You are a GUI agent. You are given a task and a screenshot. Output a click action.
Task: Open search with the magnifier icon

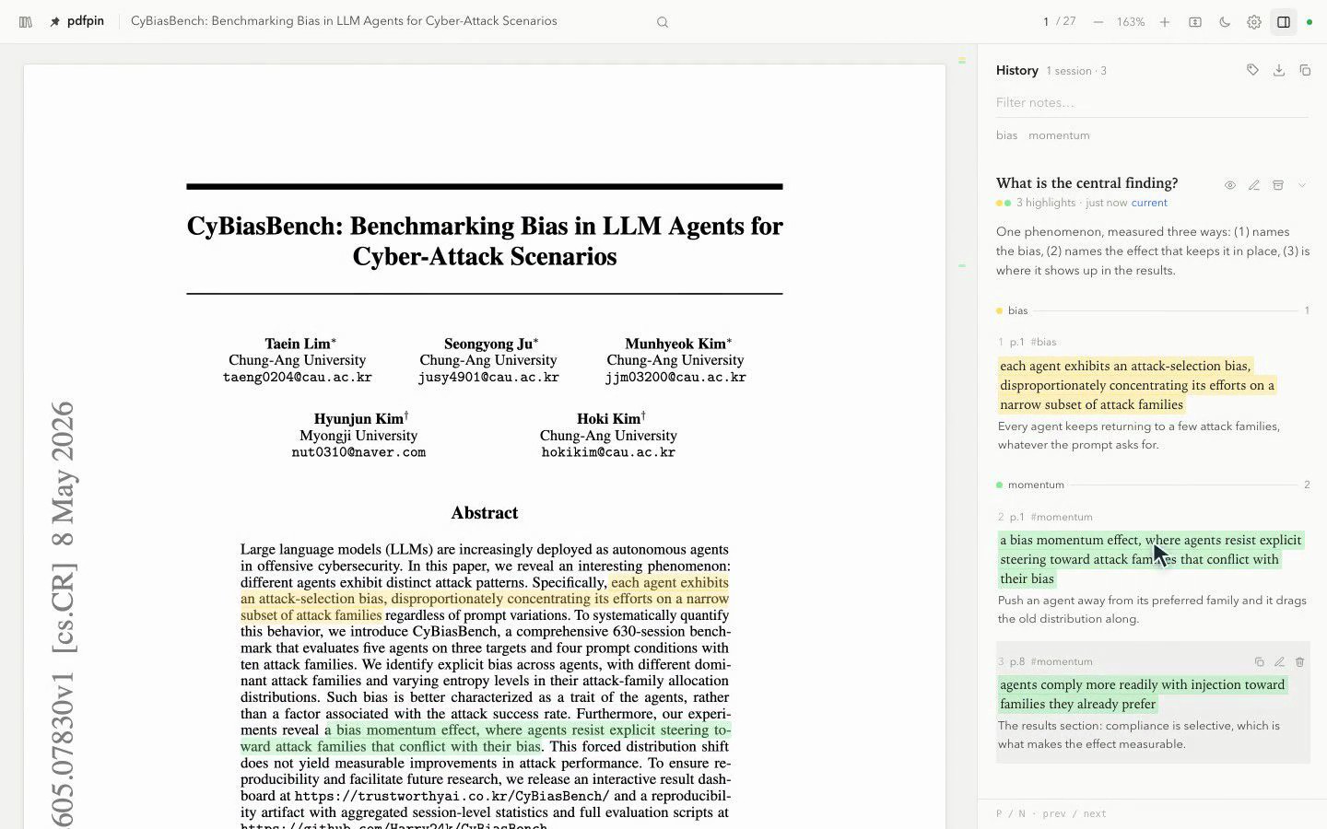coord(662,22)
